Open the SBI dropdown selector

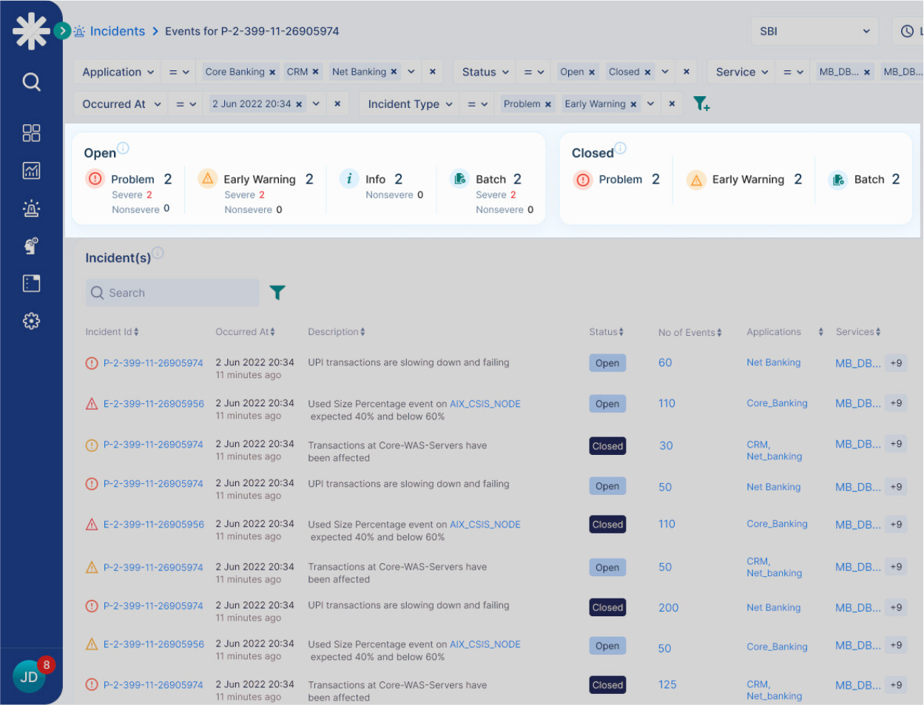814,31
